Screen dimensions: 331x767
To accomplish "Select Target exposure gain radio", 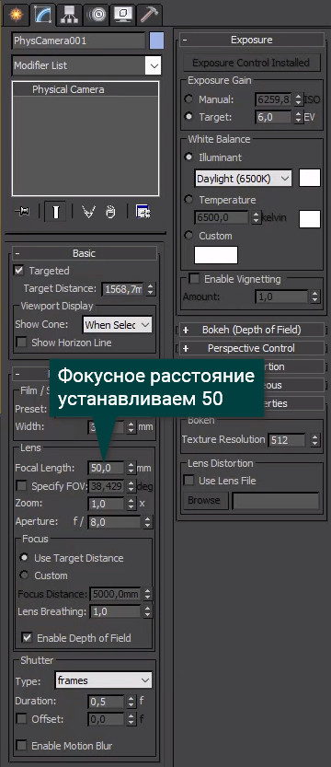I will coord(188,117).
